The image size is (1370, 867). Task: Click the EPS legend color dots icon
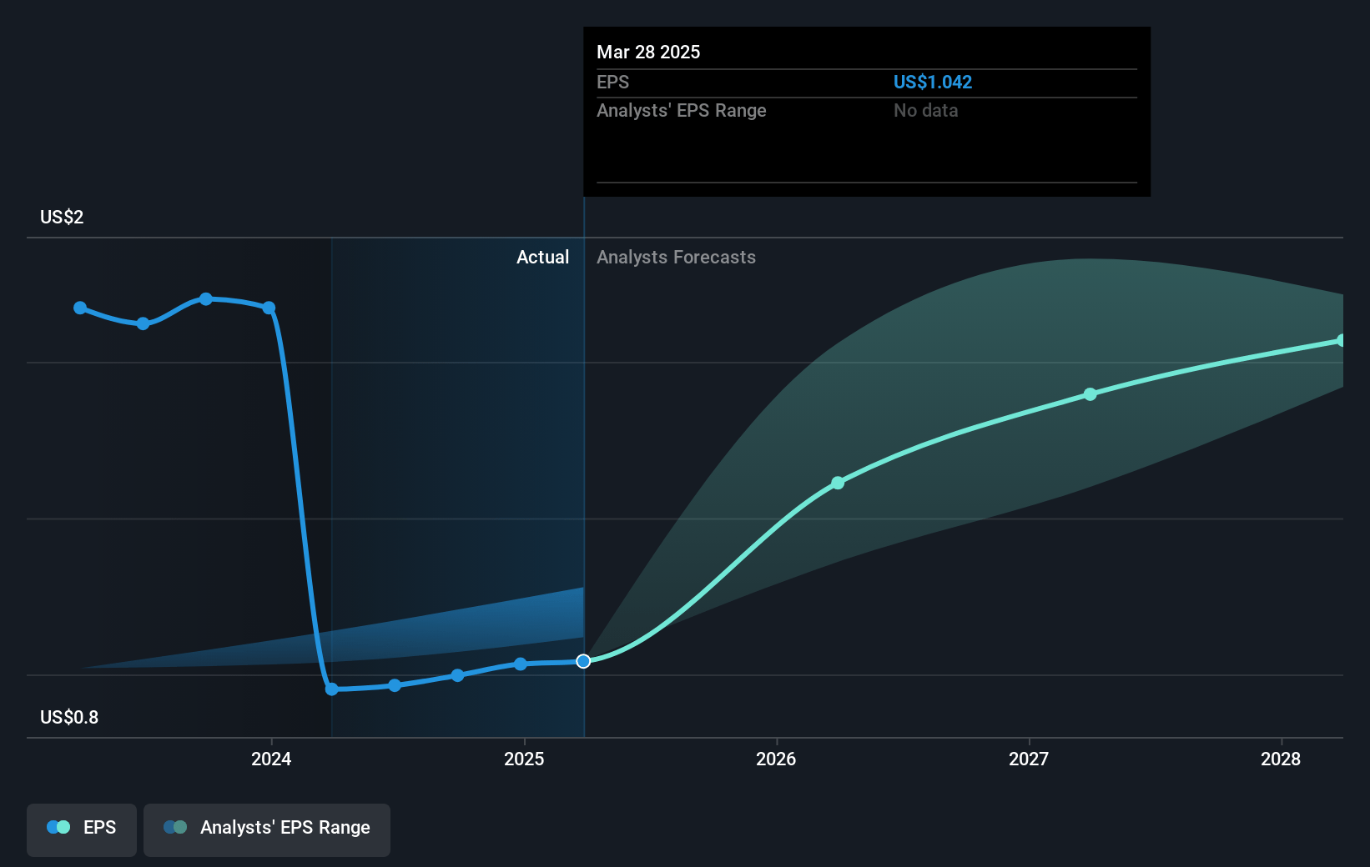tap(58, 827)
